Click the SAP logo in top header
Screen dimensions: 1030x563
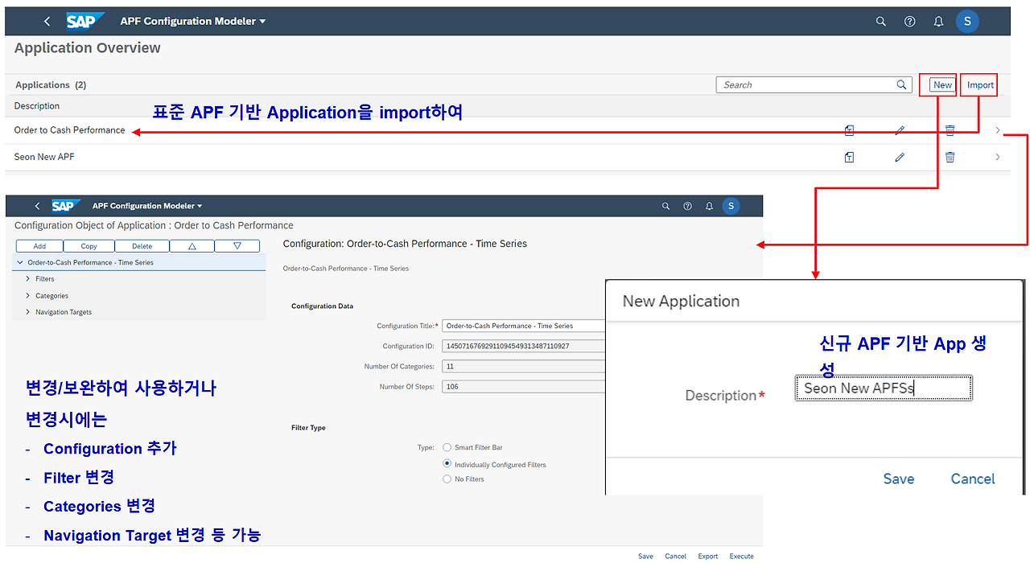point(84,21)
